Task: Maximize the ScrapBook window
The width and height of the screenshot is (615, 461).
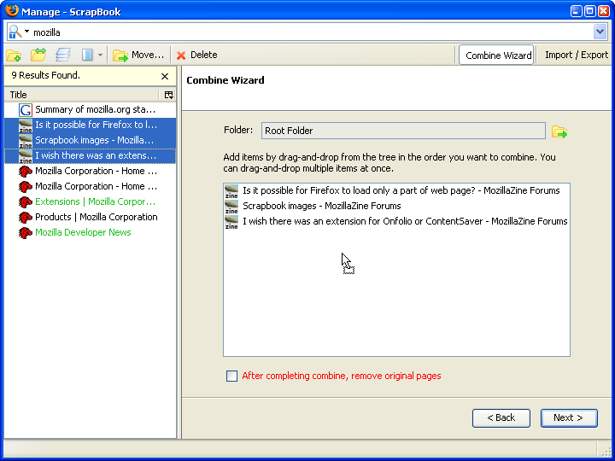Action: [x=590, y=11]
